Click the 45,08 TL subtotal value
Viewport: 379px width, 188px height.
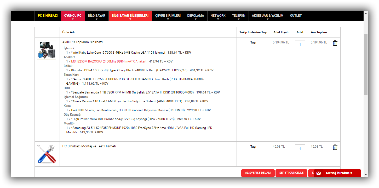[317, 147]
